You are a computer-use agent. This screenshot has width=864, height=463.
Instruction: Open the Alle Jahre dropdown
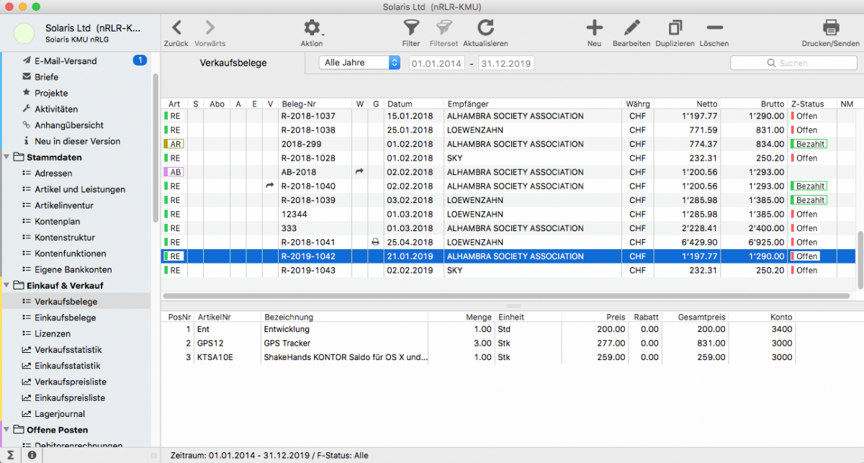pyautogui.click(x=359, y=63)
